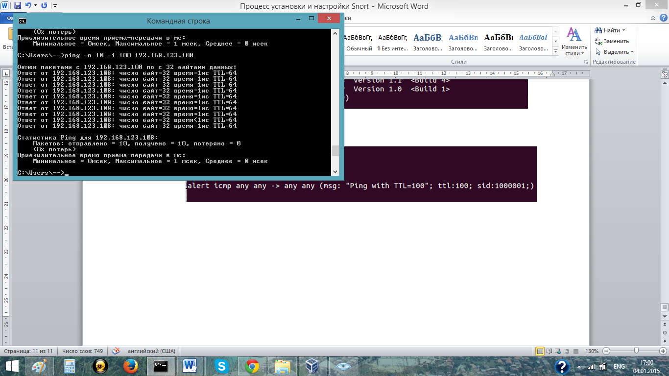Open Chrome from taskbar
This screenshot has width=669, height=376.
tap(252, 366)
